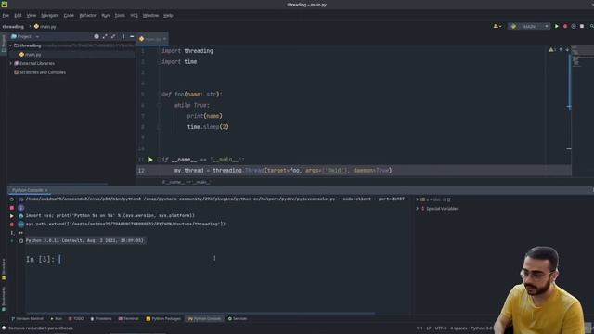Click fold toggle beside def foo line
The width and height of the screenshot is (594, 334).
click(x=160, y=95)
